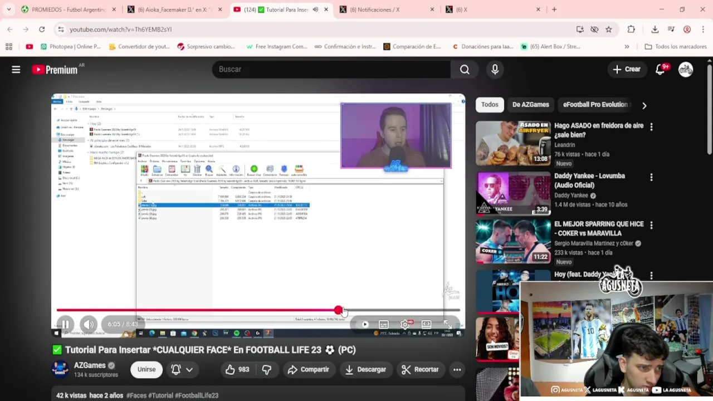Open the media control icon in toolbar

coord(671,29)
